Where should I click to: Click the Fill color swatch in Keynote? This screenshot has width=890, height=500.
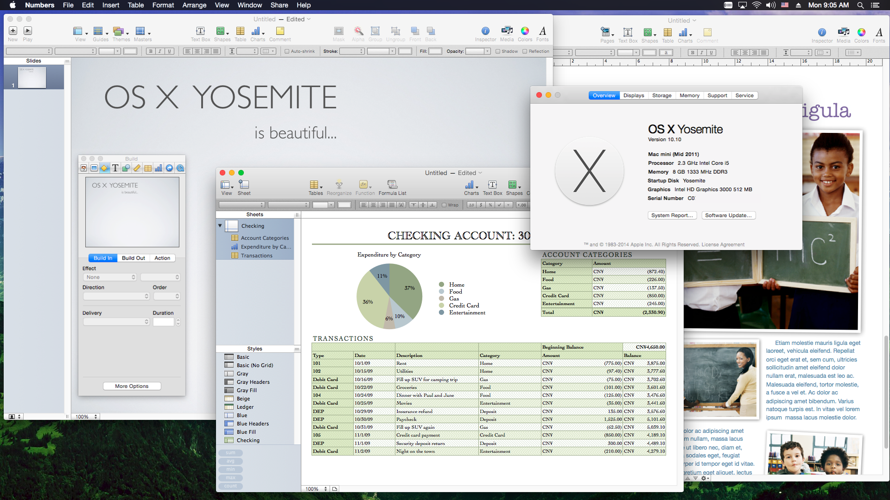point(435,51)
